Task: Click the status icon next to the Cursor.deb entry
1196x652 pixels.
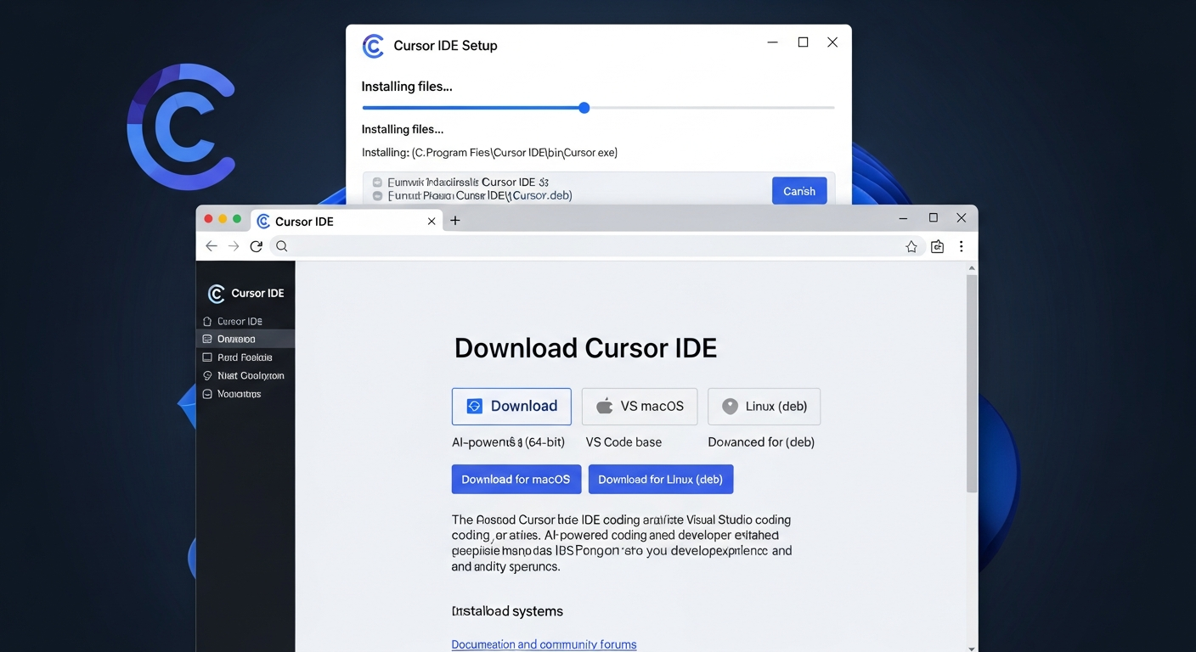Action: click(377, 194)
